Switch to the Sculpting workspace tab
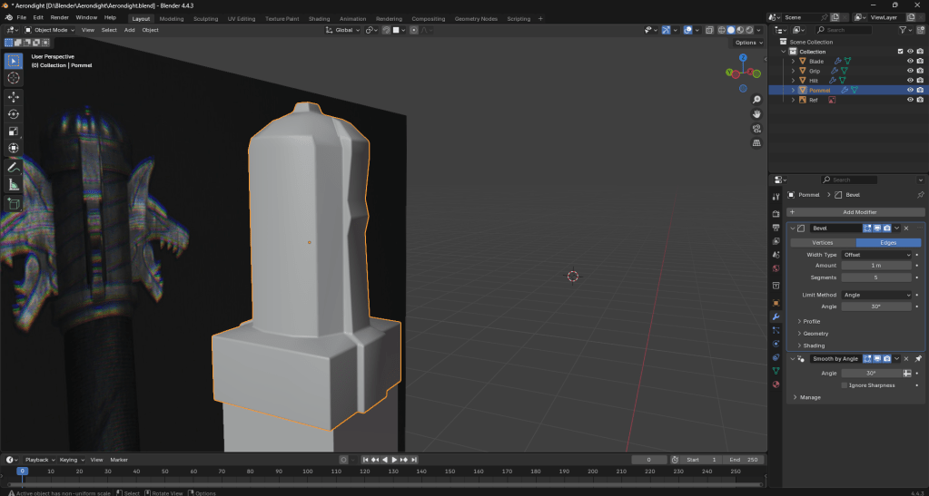This screenshot has width=929, height=496. (205, 18)
